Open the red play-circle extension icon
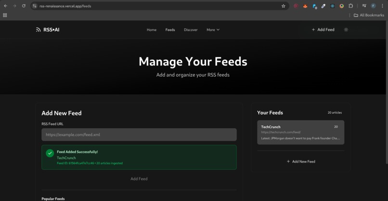388x201 pixels. point(296,6)
